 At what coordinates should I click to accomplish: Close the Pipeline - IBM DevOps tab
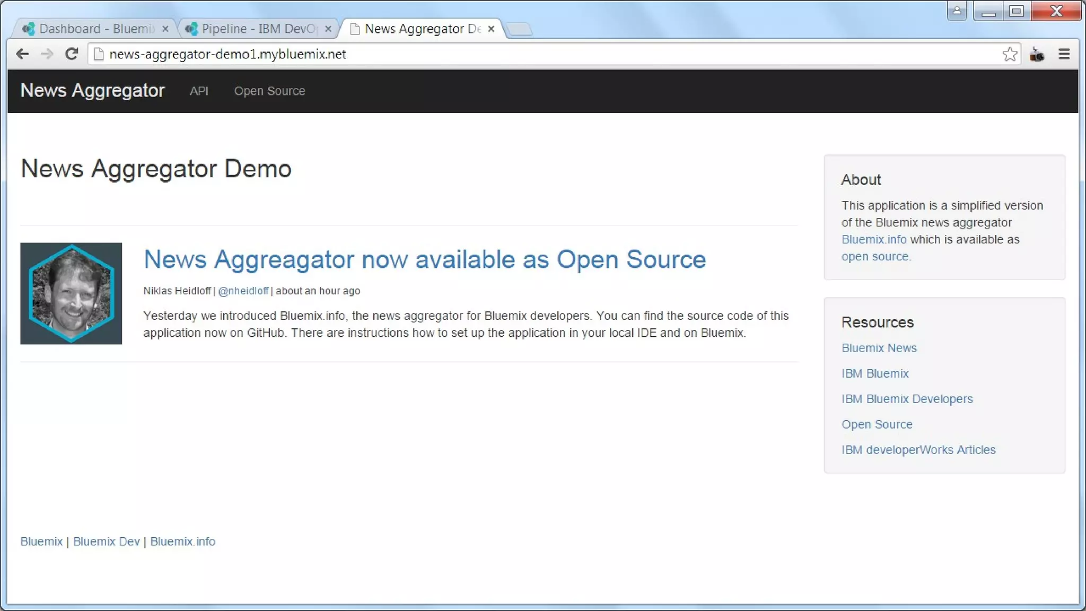(328, 29)
